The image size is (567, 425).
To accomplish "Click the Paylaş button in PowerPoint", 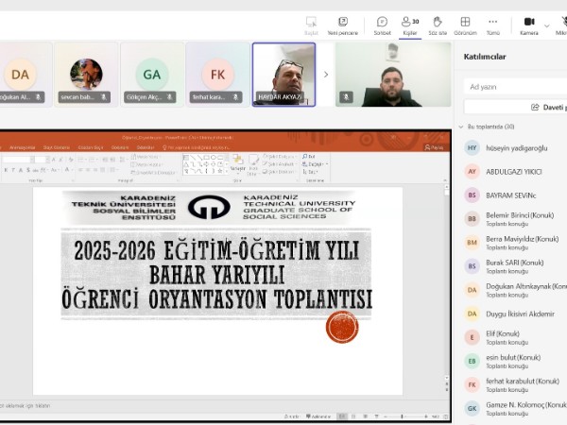I will click(434, 147).
